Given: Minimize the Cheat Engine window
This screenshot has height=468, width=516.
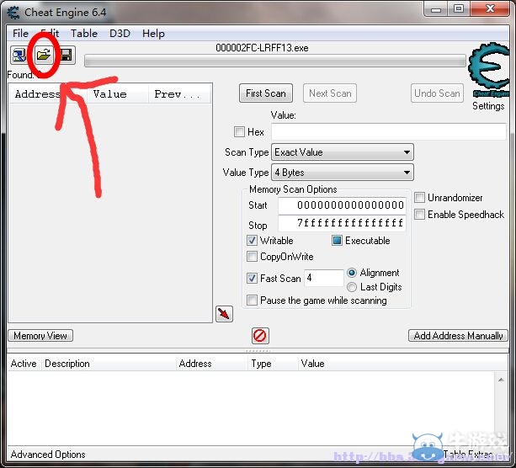Looking at the screenshot, I should (436, 8).
